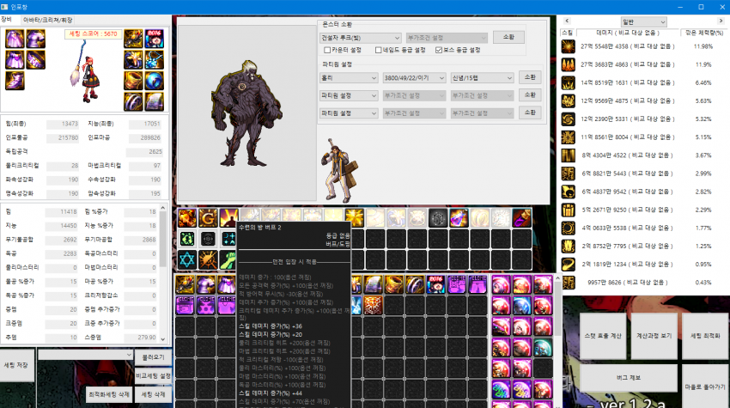Click the broom weapon equipment slot icon
This screenshot has width=730, height=408.
click(x=133, y=40)
